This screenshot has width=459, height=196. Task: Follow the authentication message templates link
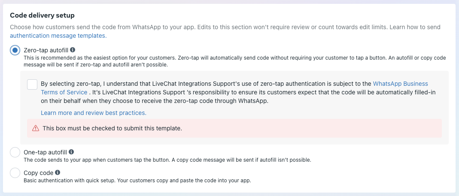coord(58,36)
